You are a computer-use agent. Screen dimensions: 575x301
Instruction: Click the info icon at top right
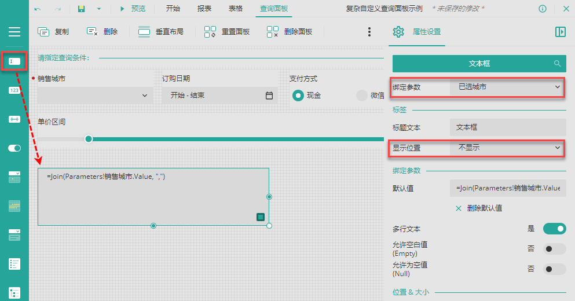[x=543, y=9]
